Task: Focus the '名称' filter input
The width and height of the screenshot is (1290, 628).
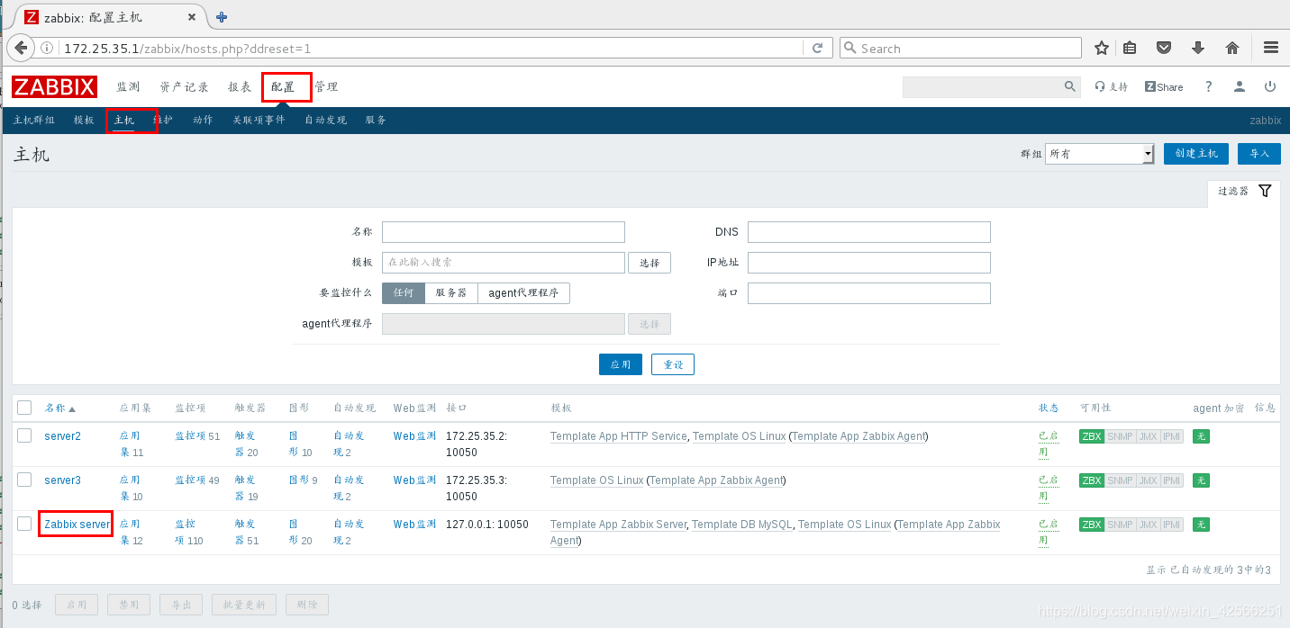Action: point(504,232)
